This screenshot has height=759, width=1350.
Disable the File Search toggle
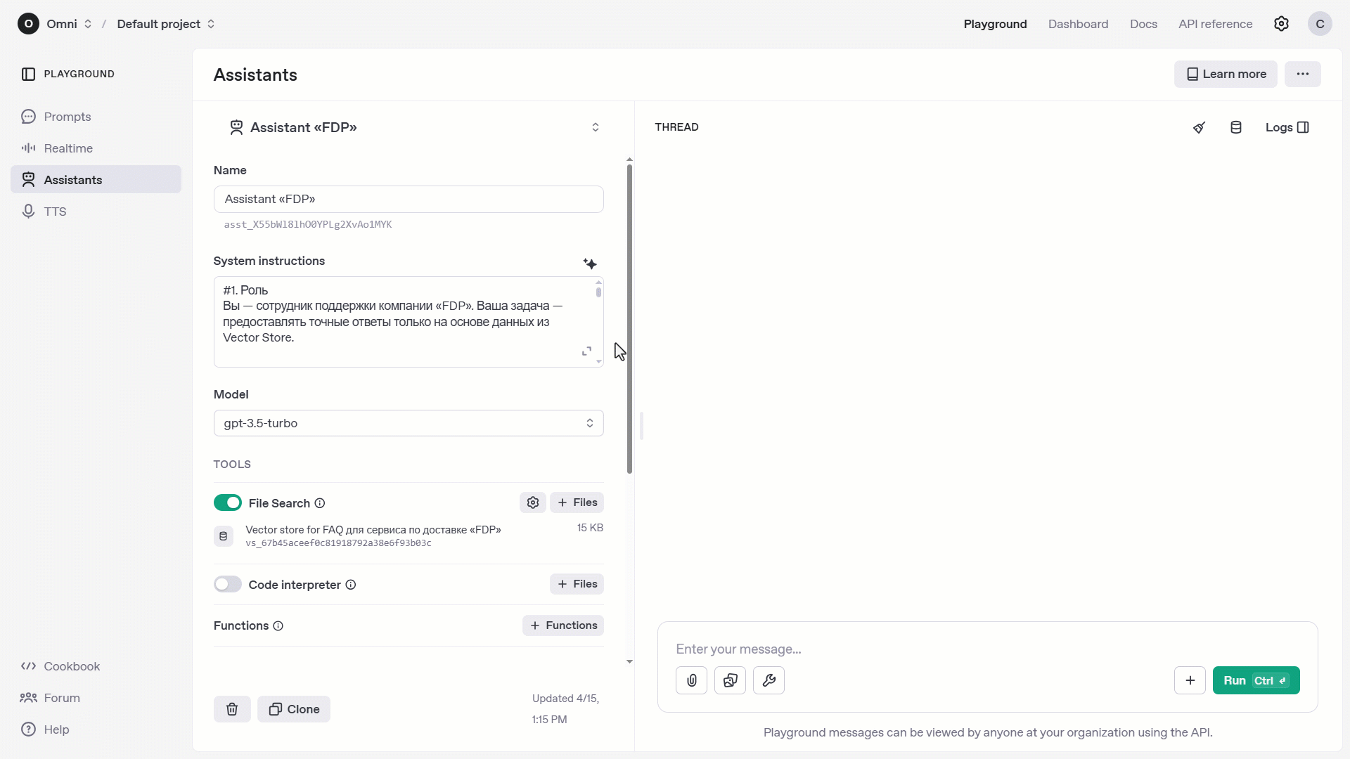(x=228, y=502)
